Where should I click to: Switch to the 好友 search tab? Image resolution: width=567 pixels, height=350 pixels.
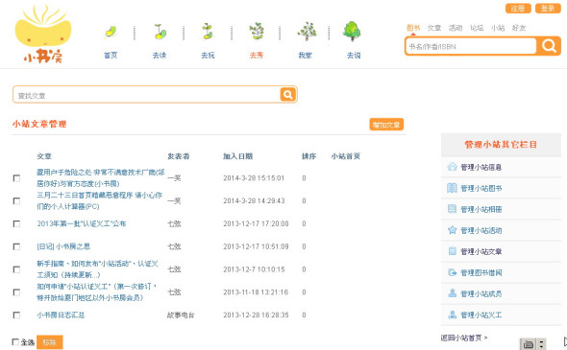click(519, 28)
